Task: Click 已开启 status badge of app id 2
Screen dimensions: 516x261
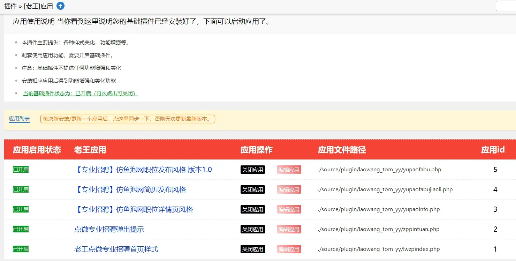Action: tap(21, 229)
